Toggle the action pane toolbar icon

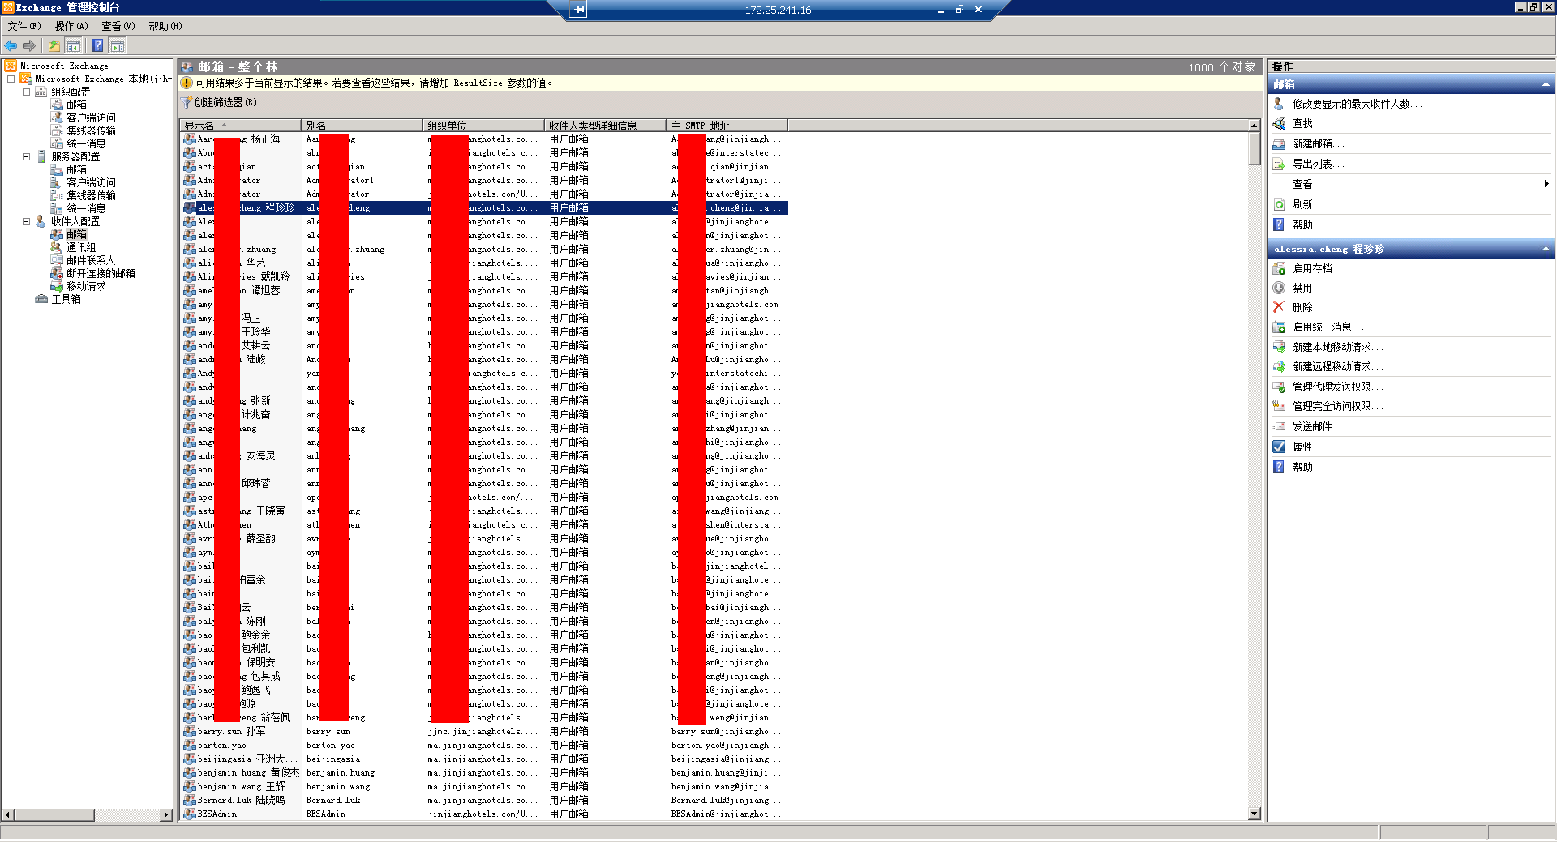point(118,45)
